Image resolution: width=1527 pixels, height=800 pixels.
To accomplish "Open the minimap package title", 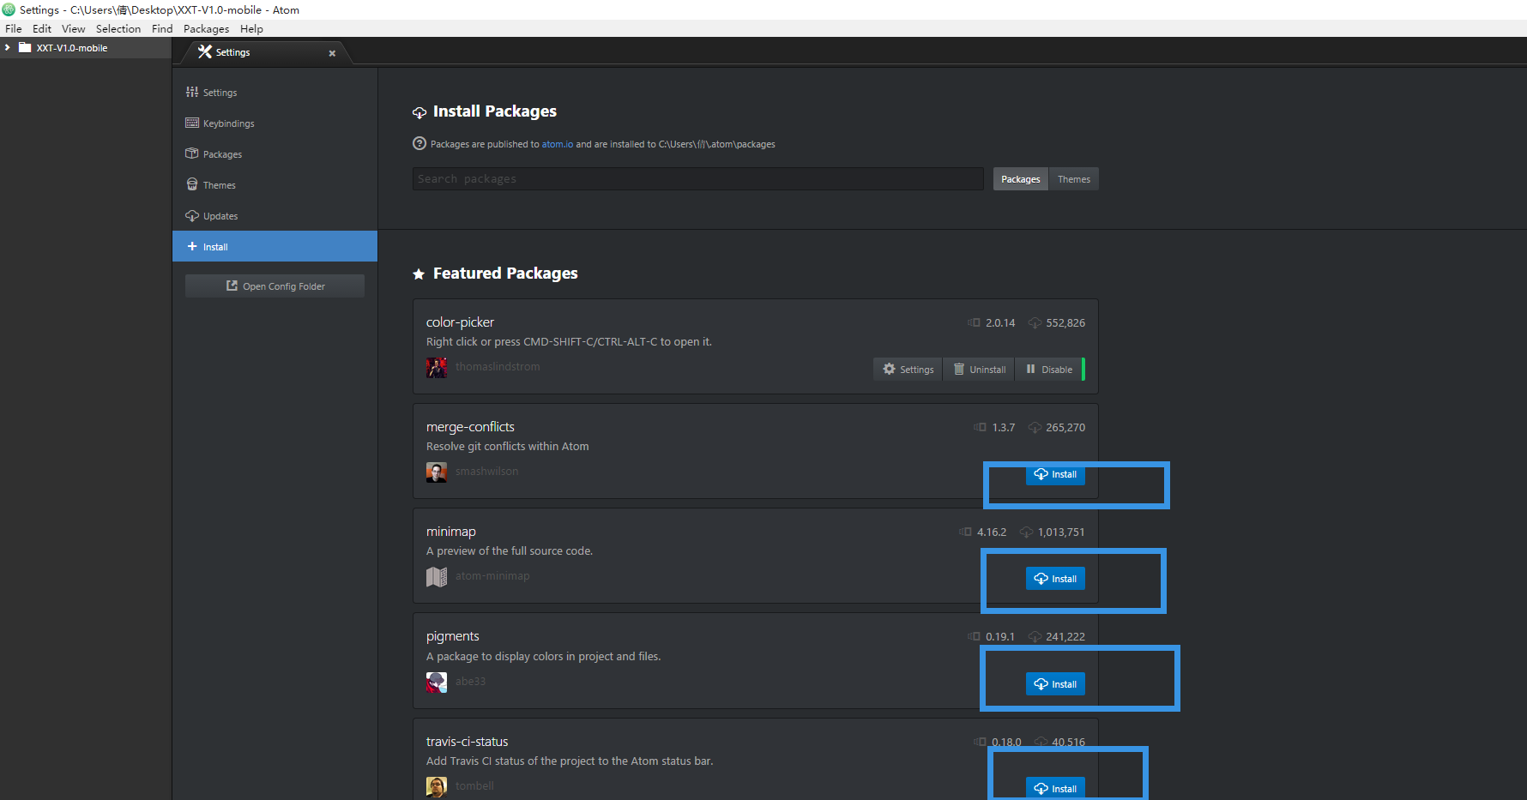I will pyautogui.click(x=451, y=532).
